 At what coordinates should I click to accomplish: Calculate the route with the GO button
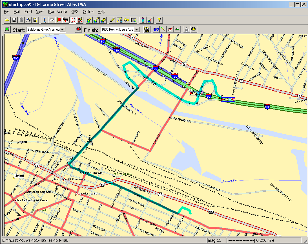(156, 30)
